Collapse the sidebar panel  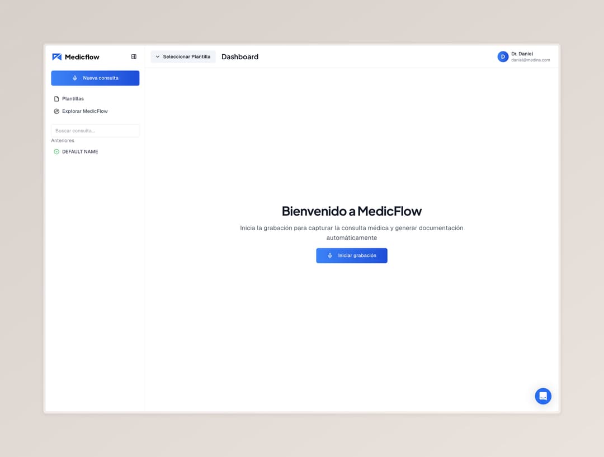point(134,57)
